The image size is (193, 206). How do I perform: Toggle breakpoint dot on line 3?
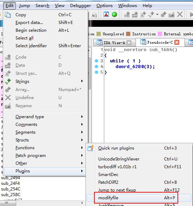point(96,61)
